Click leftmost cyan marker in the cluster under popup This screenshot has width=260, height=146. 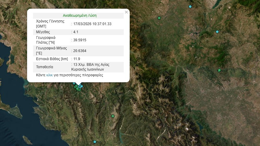74,83
